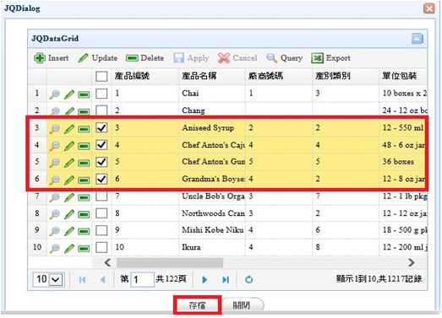Check the Uncle Bob's Organic row checkbox
442x318 pixels.
tap(101, 197)
